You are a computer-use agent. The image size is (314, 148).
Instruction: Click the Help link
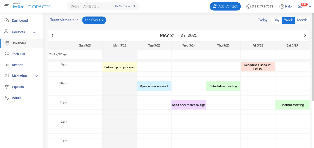pos(288,7)
